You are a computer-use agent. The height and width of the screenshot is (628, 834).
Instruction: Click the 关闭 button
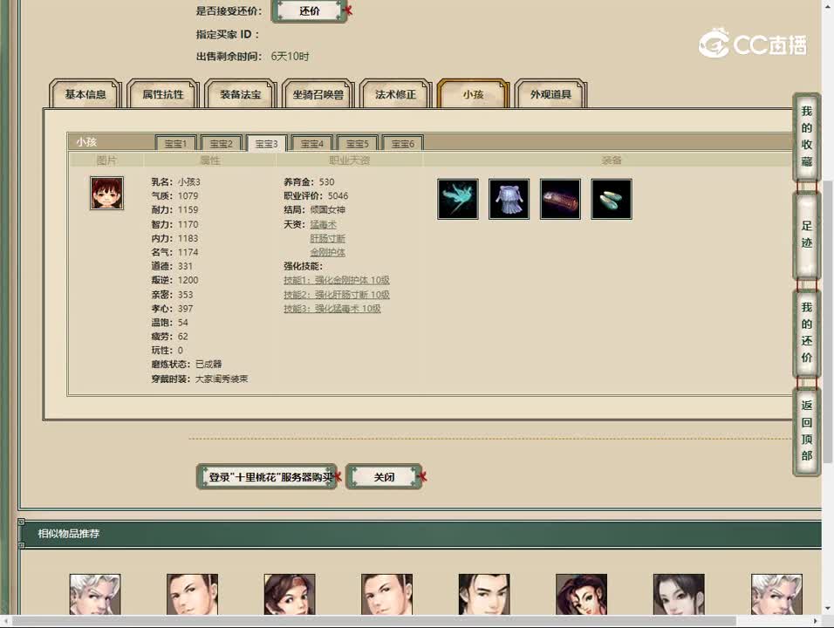(384, 477)
